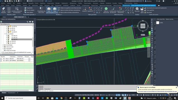
Task: Expand the OL-INT-04 tree node
Action: (7, 26)
